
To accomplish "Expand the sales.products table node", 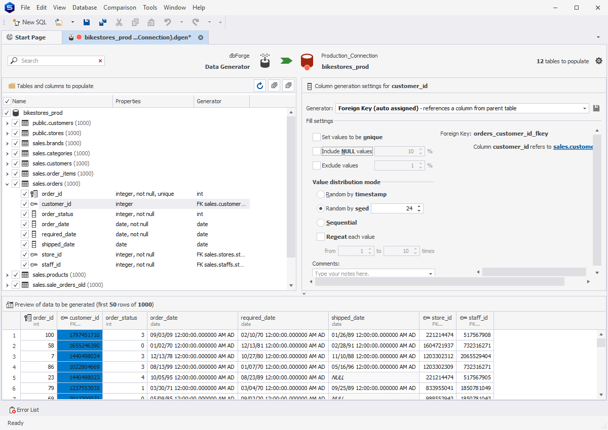I will point(7,275).
